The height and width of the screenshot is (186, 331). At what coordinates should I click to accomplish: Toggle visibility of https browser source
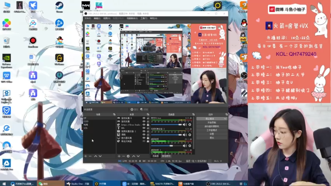click(144, 125)
